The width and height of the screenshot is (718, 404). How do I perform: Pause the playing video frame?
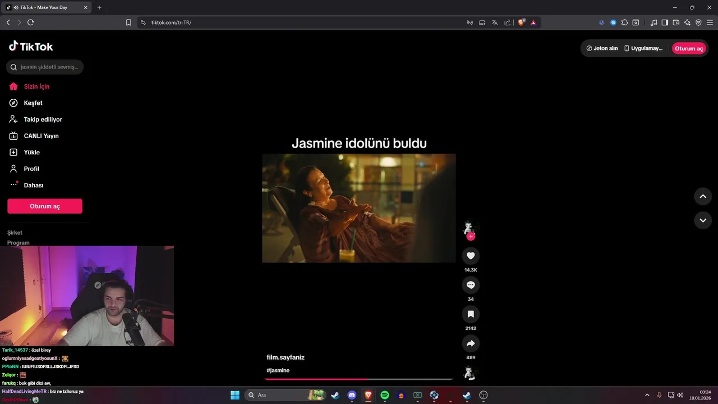(x=359, y=208)
